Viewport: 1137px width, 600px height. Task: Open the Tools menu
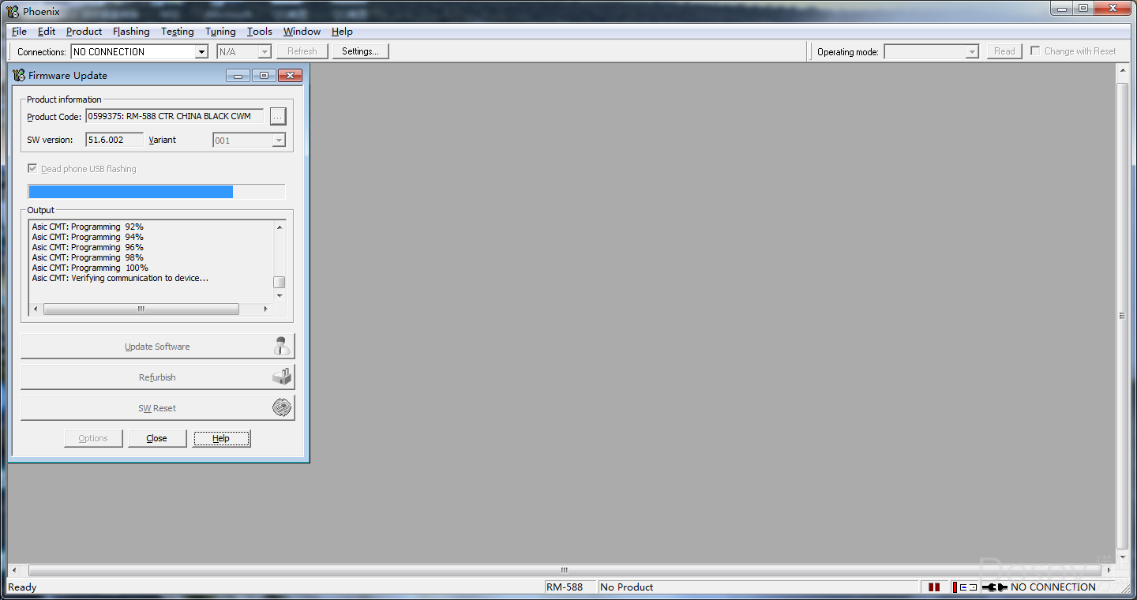[x=259, y=32]
